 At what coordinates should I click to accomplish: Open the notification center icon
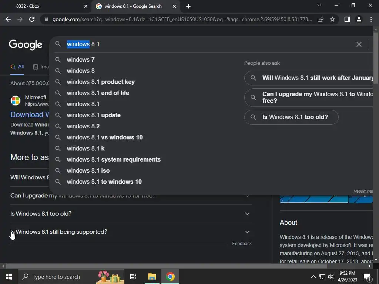367,277
